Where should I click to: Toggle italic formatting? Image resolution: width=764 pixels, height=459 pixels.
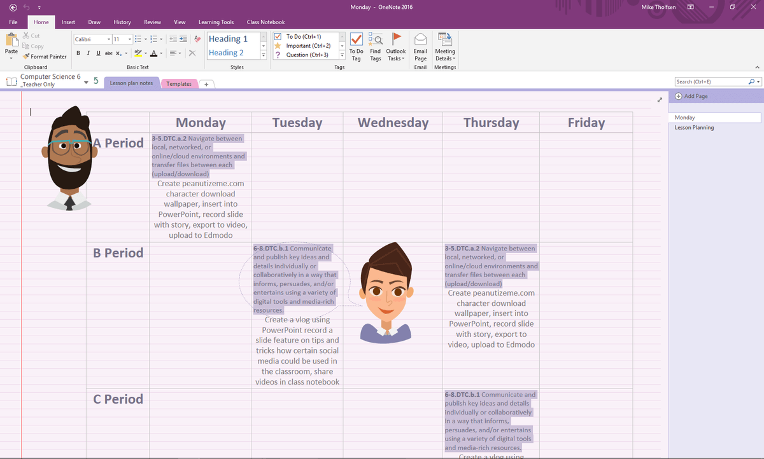(x=88, y=53)
